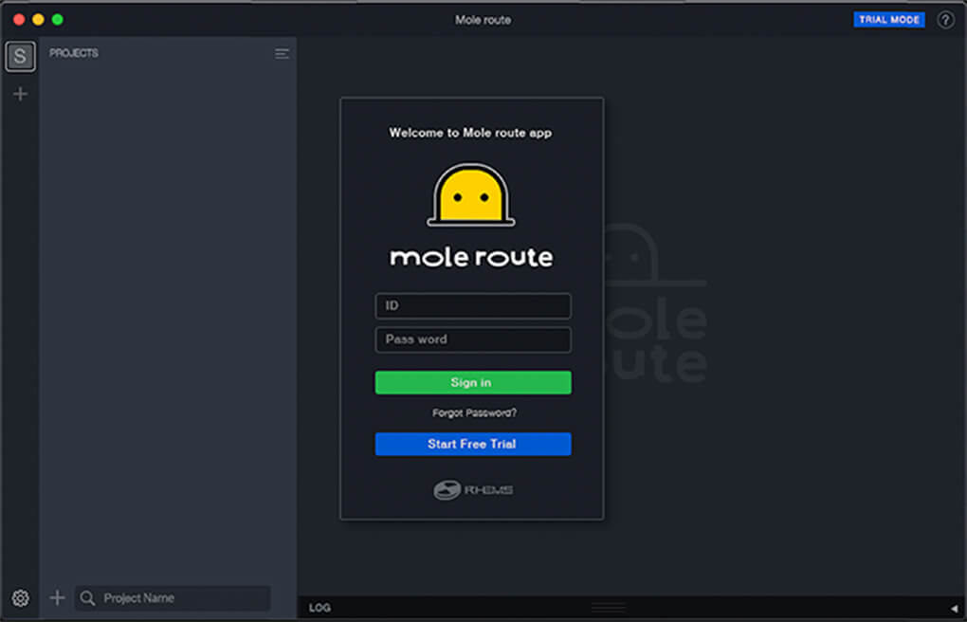
Task: Select the LOG panel label
Action: pyautogui.click(x=319, y=608)
